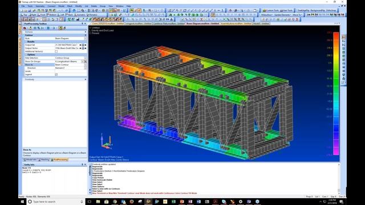Click the red message about Contour Level Mode
Screen dimensions: 365x205
click(144, 193)
